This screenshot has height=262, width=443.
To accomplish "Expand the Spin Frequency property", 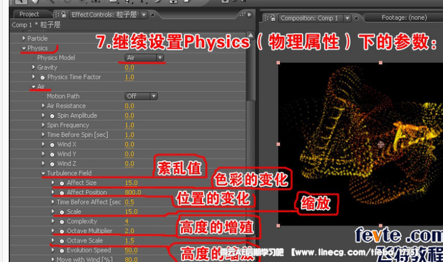I will pyautogui.click(x=43, y=125).
